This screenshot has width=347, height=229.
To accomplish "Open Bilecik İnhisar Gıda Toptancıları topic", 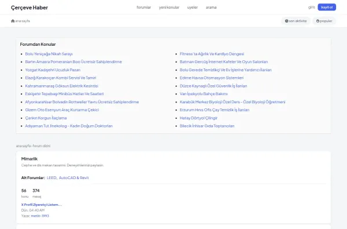I will (x=207, y=126).
